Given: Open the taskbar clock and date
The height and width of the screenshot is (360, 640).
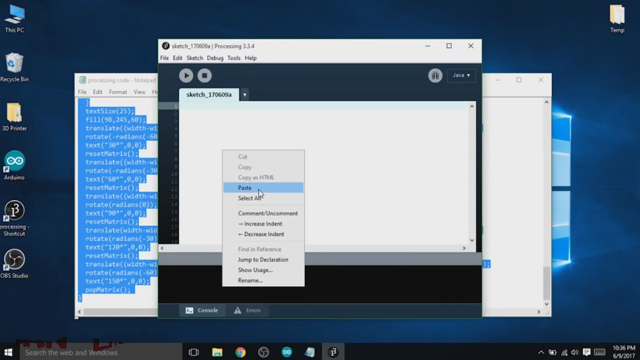Looking at the screenshot, I should tap(624, 352).
